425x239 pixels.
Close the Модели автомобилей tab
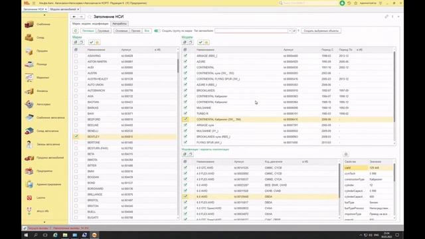coord(78,9)
